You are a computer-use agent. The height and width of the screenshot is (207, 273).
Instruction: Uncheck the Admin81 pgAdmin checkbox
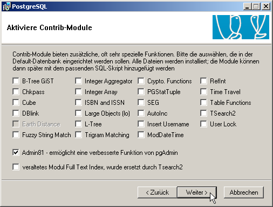(x=16, y=153)
